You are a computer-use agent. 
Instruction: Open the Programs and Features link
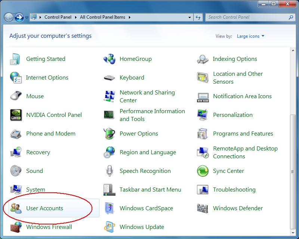point(243,134)
